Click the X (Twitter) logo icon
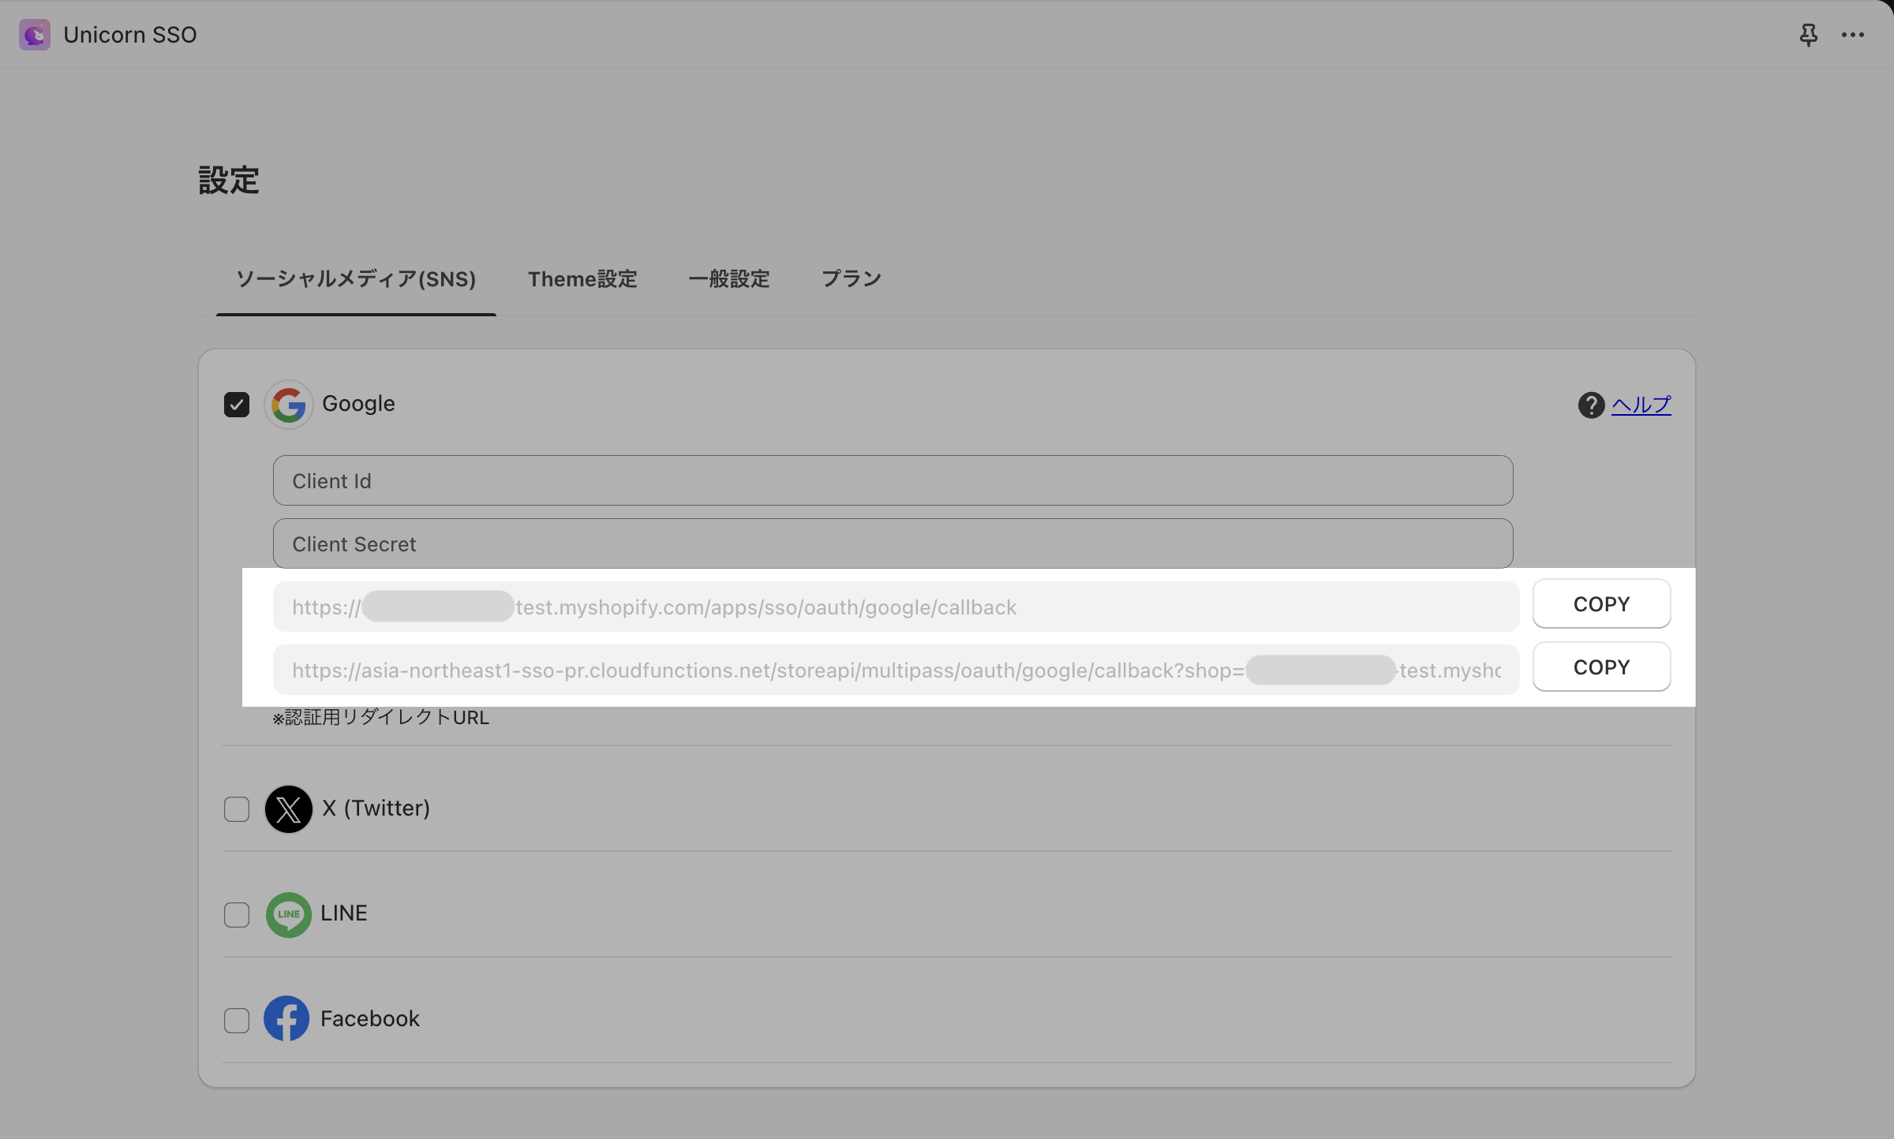Viewport: 1894px width, 1139px height. coord(288,809)
